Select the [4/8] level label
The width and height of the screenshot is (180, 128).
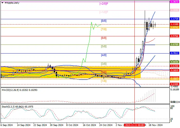pyautogui.click(x=104, y=55)
